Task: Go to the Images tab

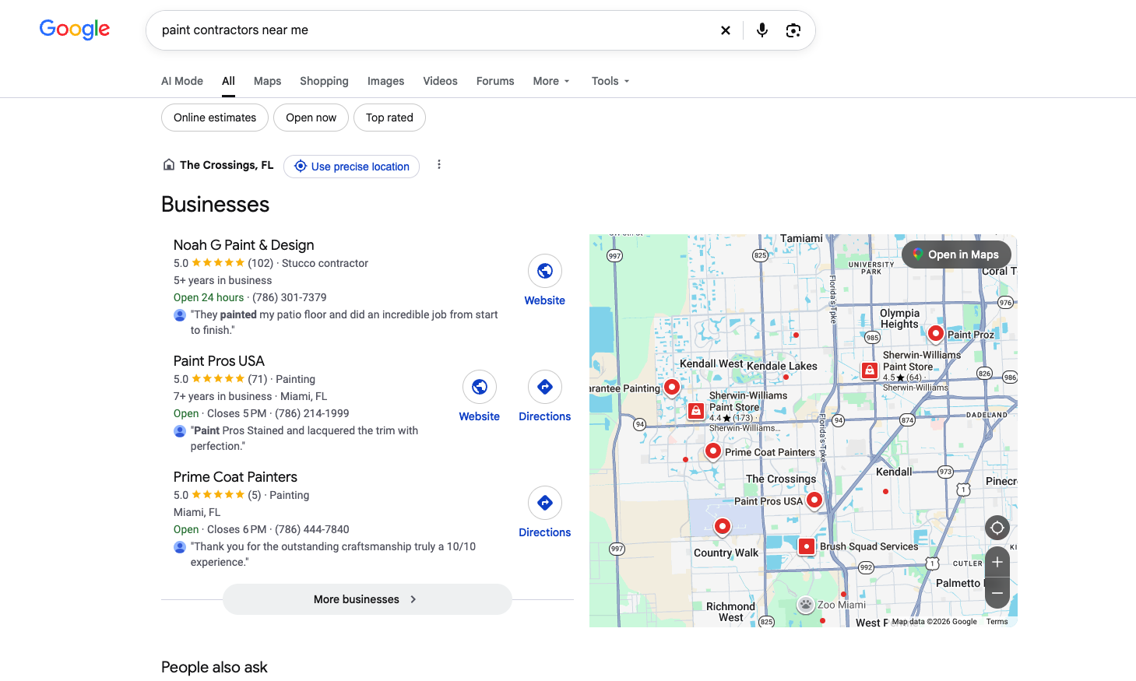Action: pos(385,81)
